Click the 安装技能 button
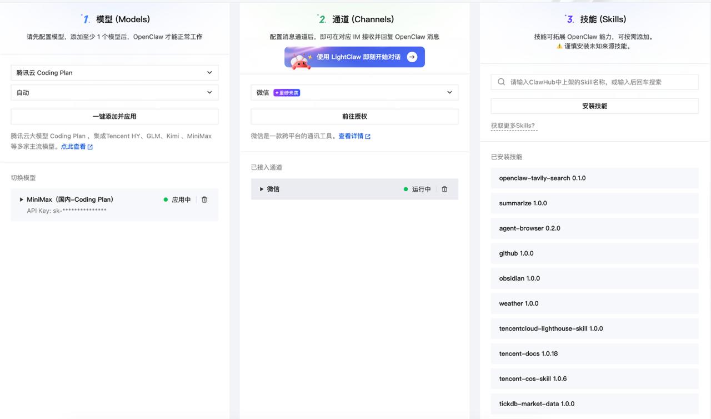 coord(594,106)
